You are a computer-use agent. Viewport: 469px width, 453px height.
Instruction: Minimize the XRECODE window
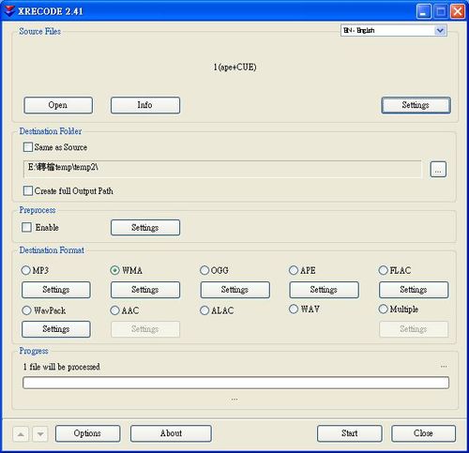pyautogui.click(x=424, y=11)
